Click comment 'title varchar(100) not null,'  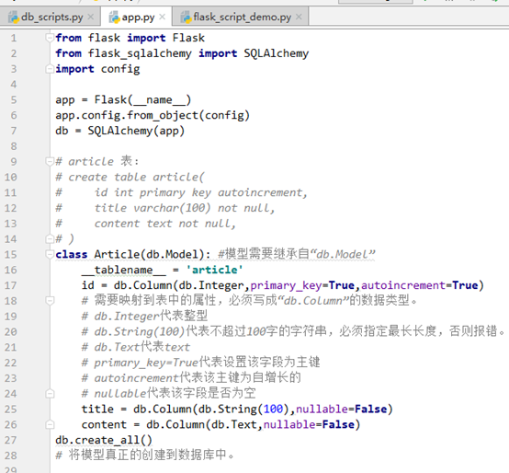click(x=185, y=208)
